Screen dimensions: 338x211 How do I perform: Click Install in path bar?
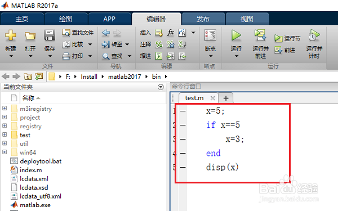tap(89, 77)
